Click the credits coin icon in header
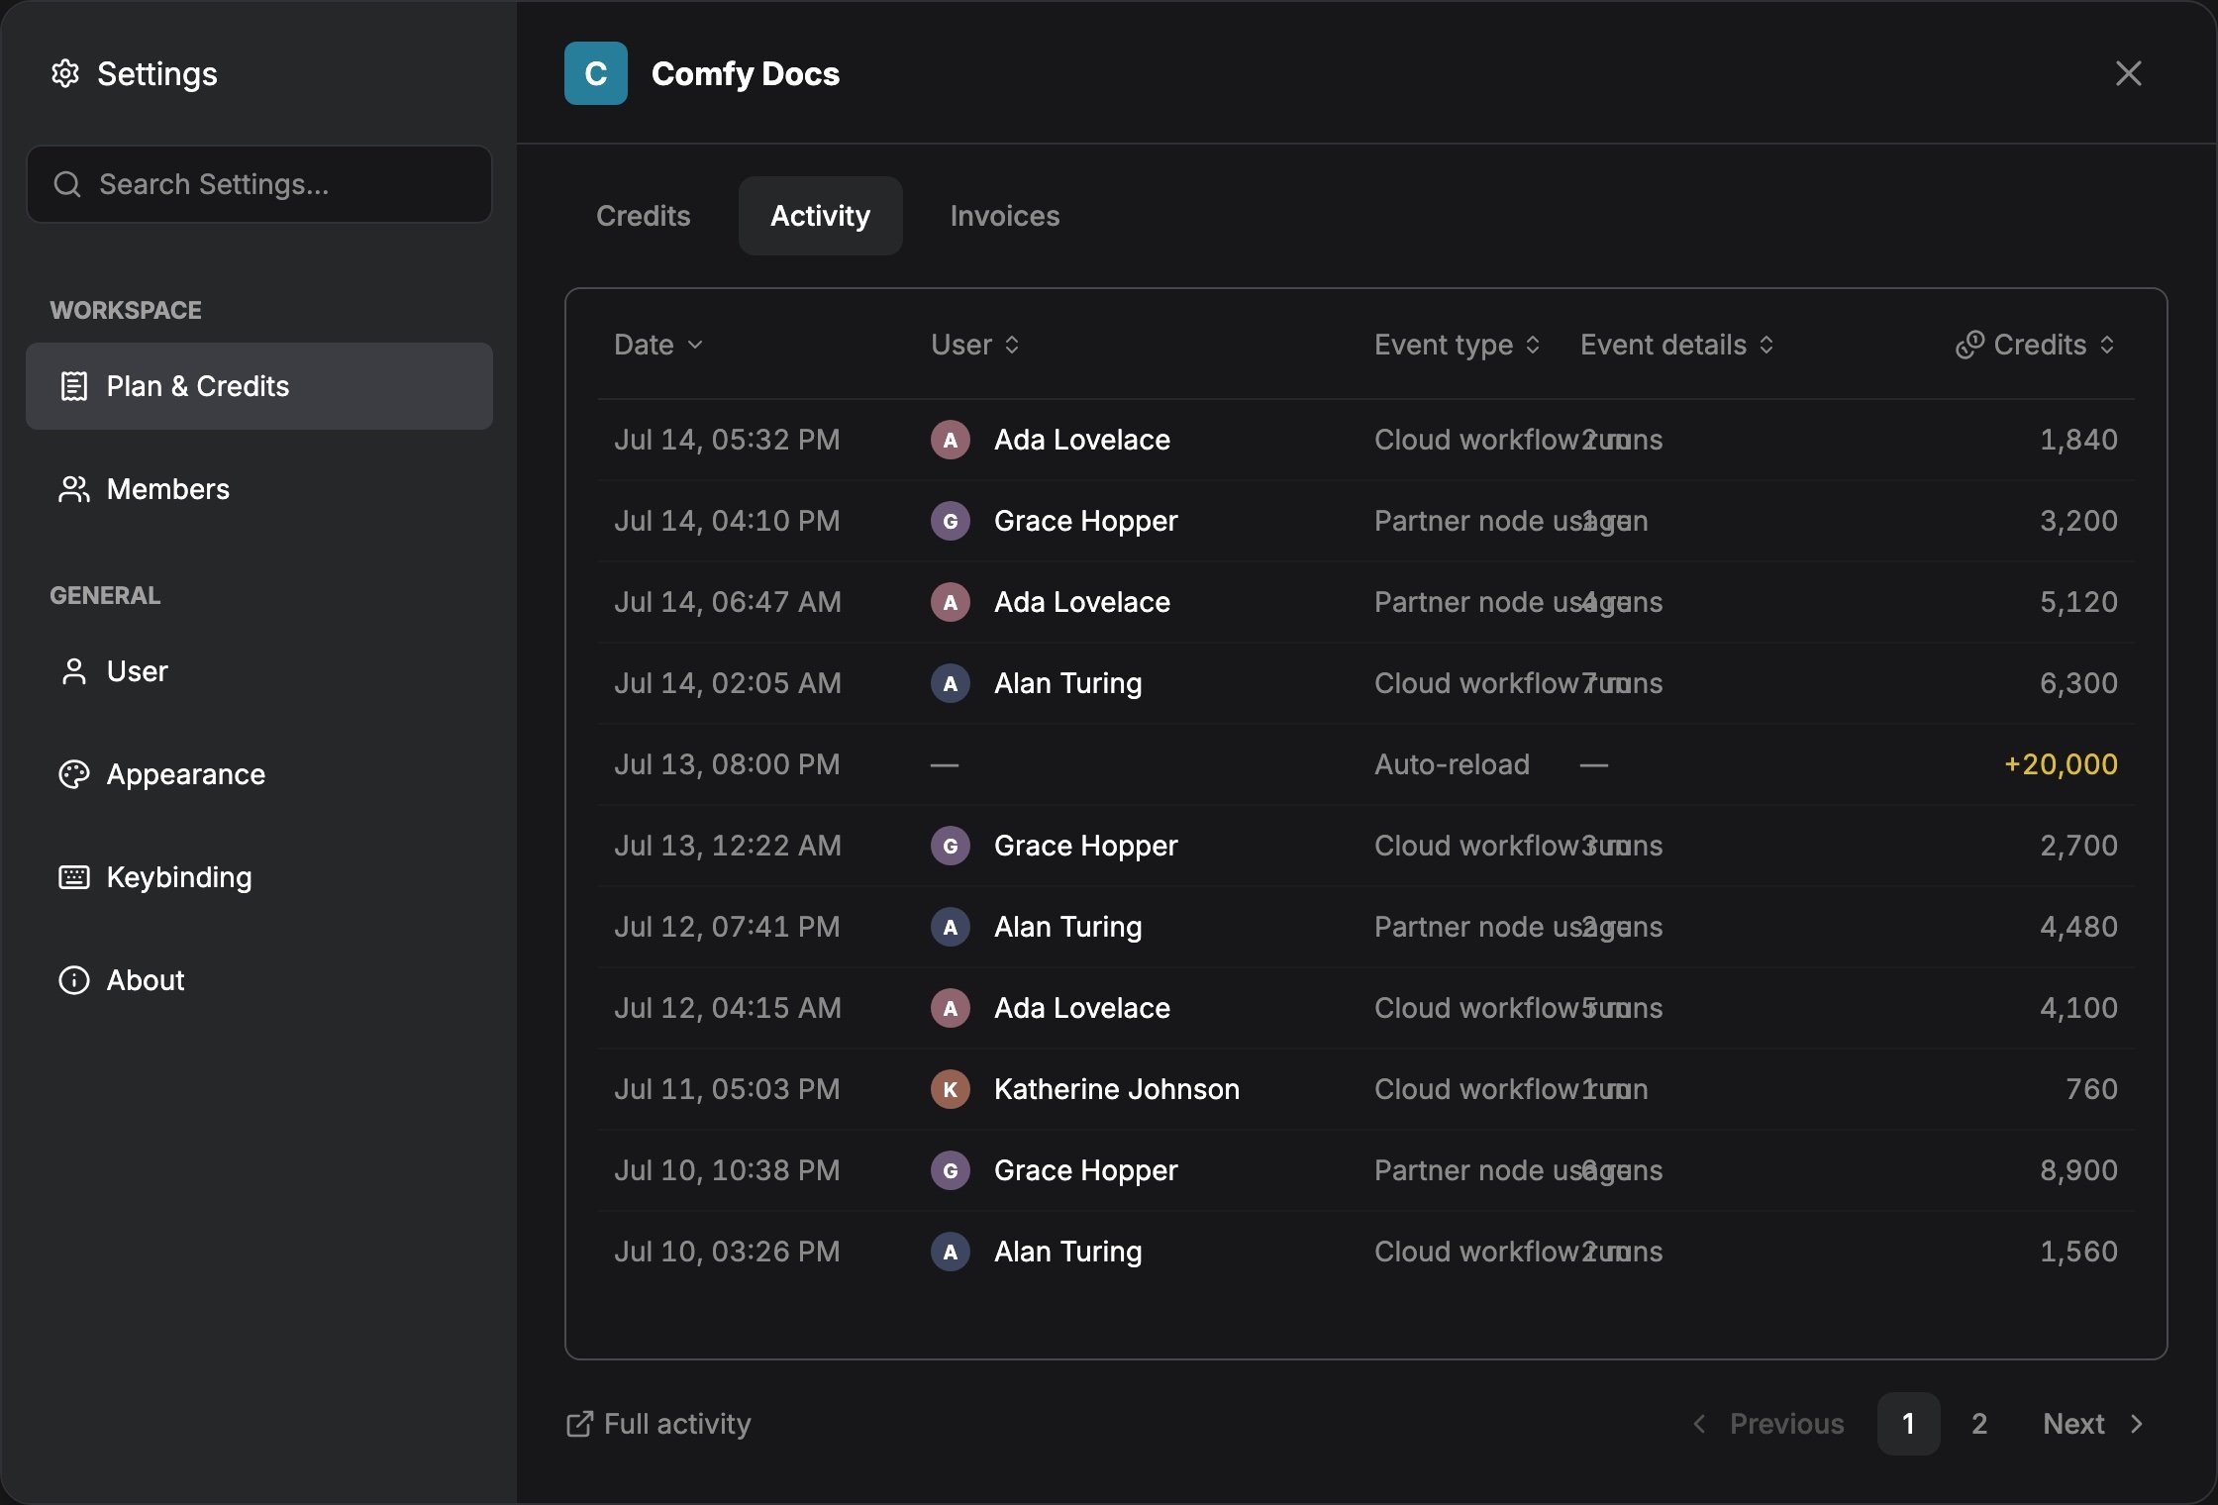This screenshot has height=1505, width=2218. (1969, 345)
